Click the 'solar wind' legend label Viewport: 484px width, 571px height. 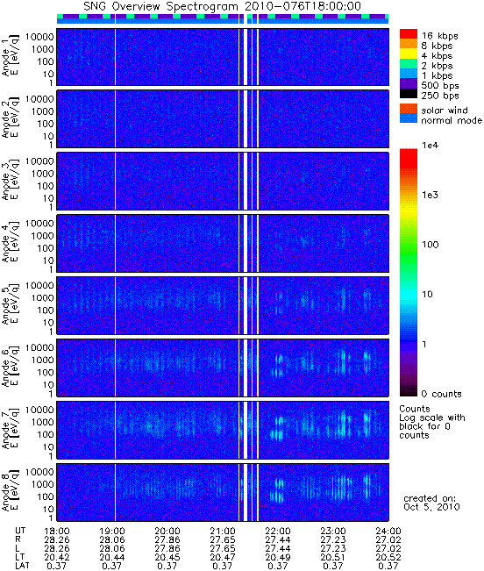(x=445, y=110)
